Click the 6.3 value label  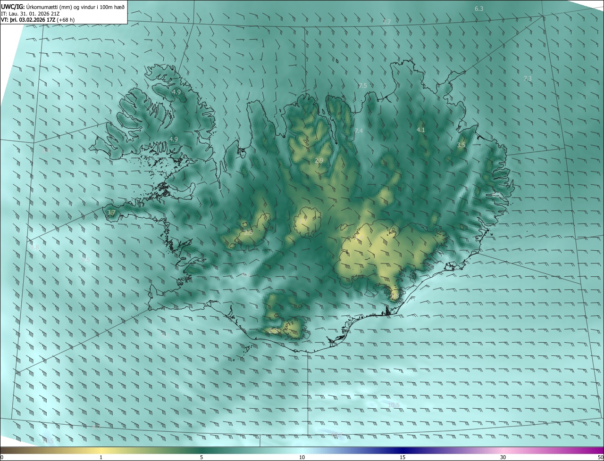(479, 8)
